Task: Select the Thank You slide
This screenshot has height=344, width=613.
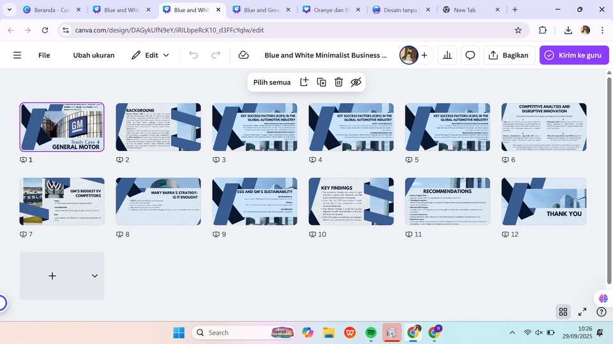Action: (x=544, y=202)
